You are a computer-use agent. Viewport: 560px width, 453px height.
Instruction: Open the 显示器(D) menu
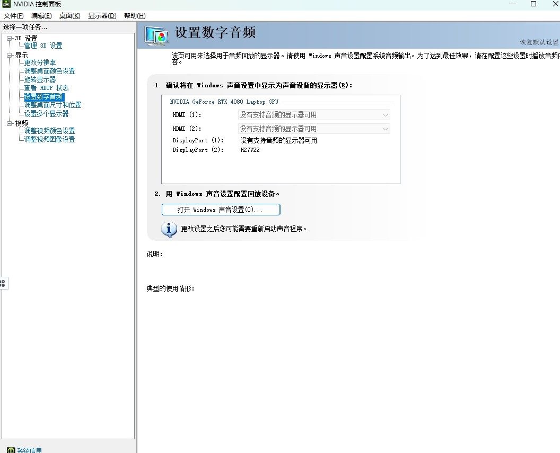click(x=102, y=16)
